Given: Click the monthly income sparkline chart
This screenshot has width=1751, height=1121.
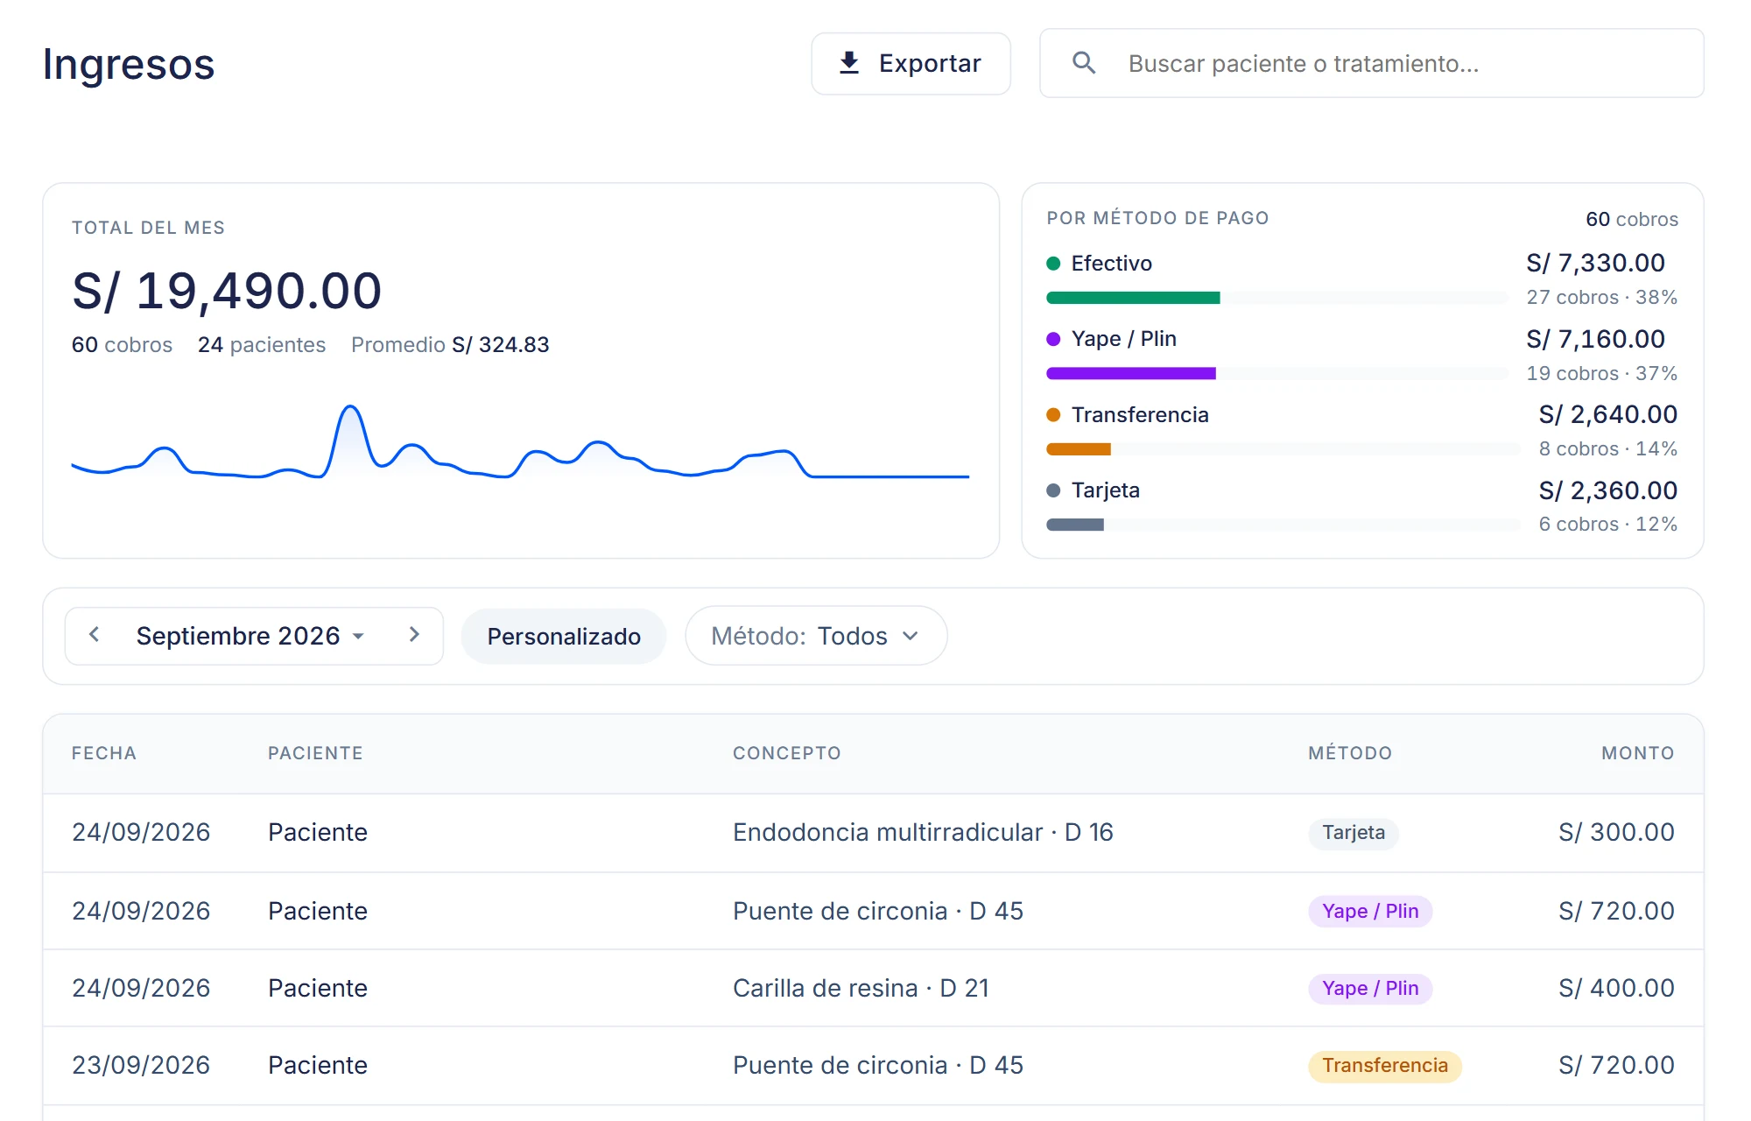Looking at the screenshot, I should click(x=520, y=442).
